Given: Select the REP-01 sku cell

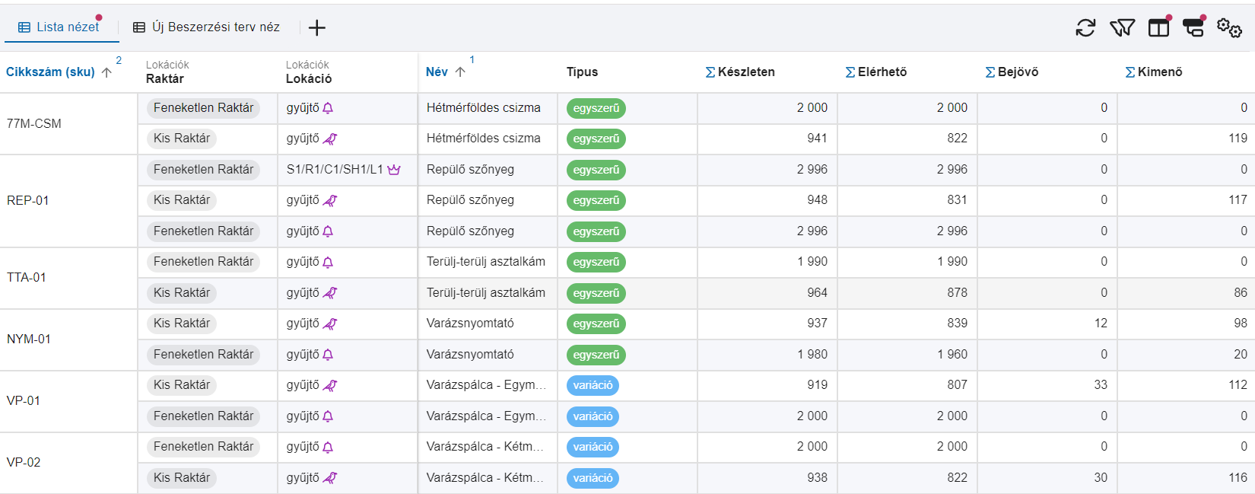Looking at the screenshot, I should tap(28, 201).
